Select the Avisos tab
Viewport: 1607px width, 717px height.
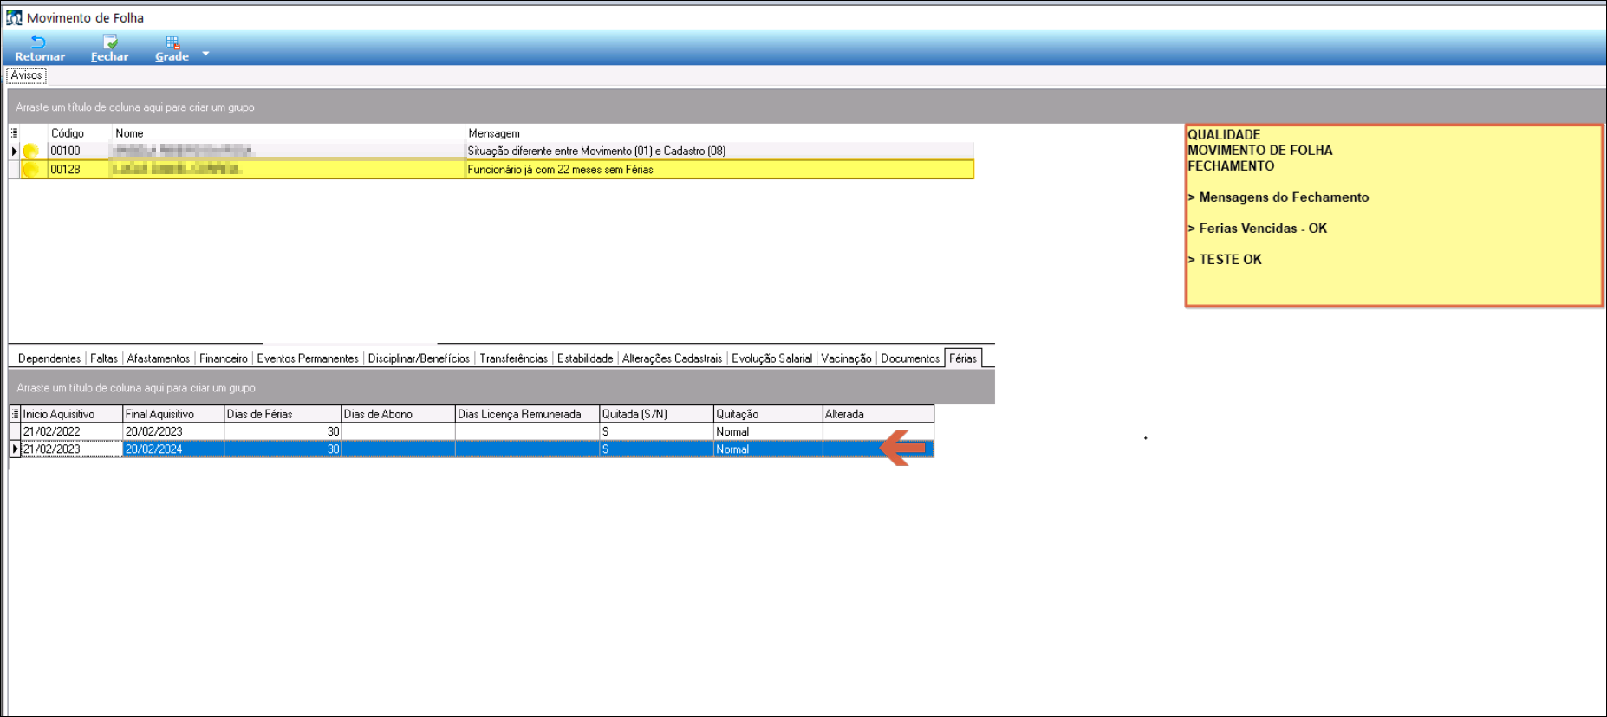[27, 75]
